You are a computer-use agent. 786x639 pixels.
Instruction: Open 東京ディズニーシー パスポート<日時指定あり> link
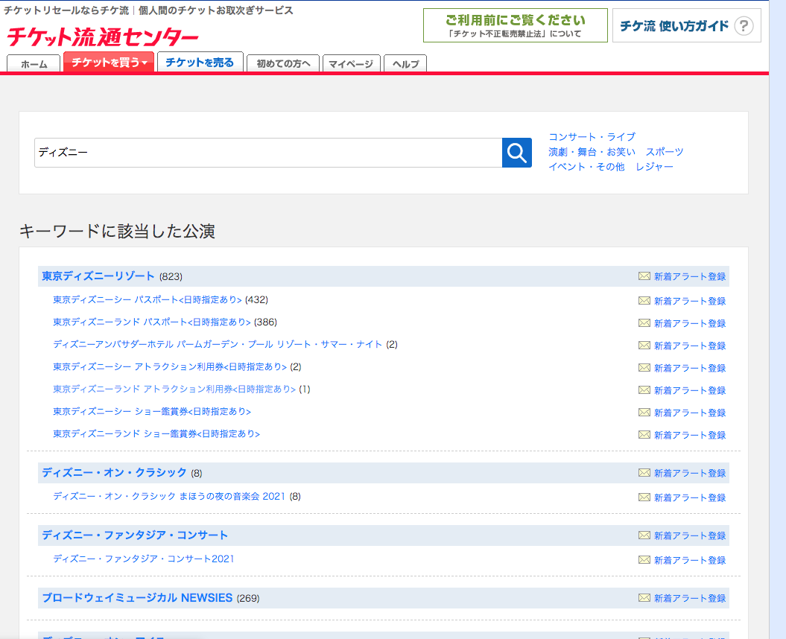[148, 299]
